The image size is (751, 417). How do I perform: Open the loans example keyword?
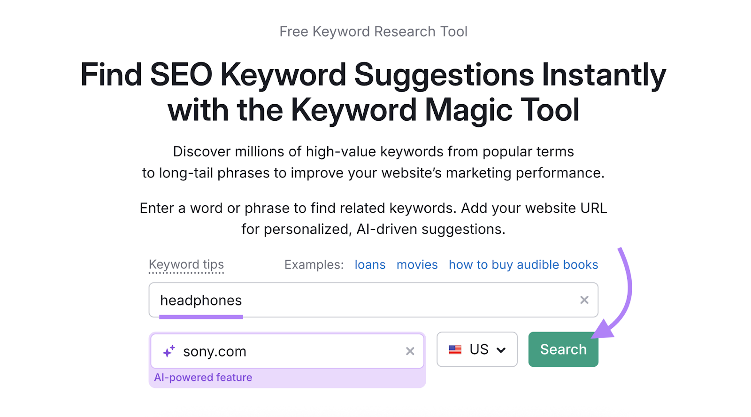(x=370, y=264)
